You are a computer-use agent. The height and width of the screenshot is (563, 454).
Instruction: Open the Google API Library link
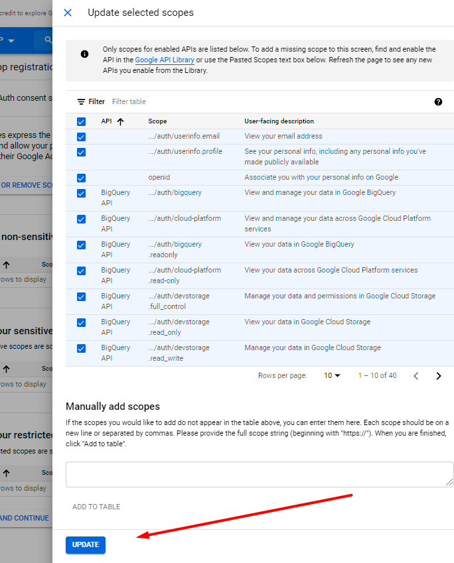[165, 60]
